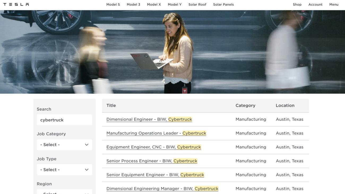Screen dimensions: 345x194
Task: Open the top-right Menu
Action: pos(334,5)
